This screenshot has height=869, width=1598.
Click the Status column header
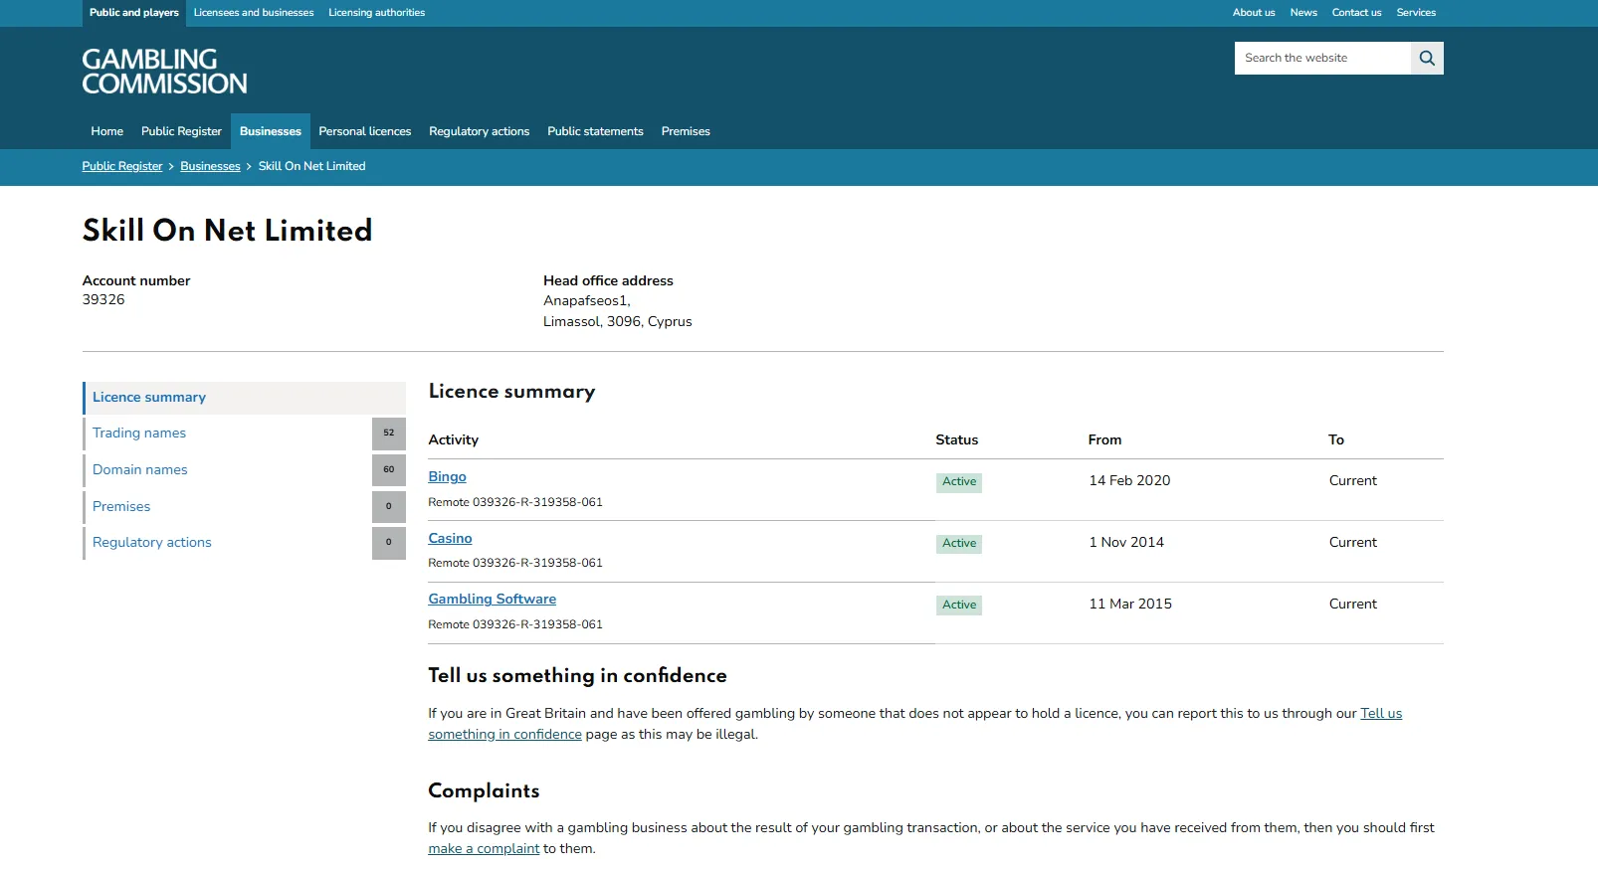click(956, 440)
